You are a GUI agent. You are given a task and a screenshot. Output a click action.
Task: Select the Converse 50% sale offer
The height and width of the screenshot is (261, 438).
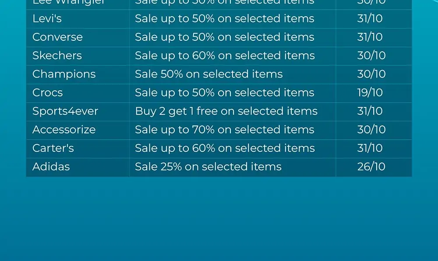pyautogui.click(x=225, y=37)
